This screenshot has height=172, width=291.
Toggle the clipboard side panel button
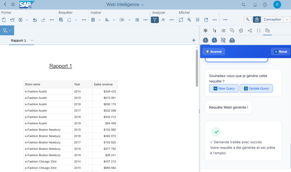[x=257, y=20]
